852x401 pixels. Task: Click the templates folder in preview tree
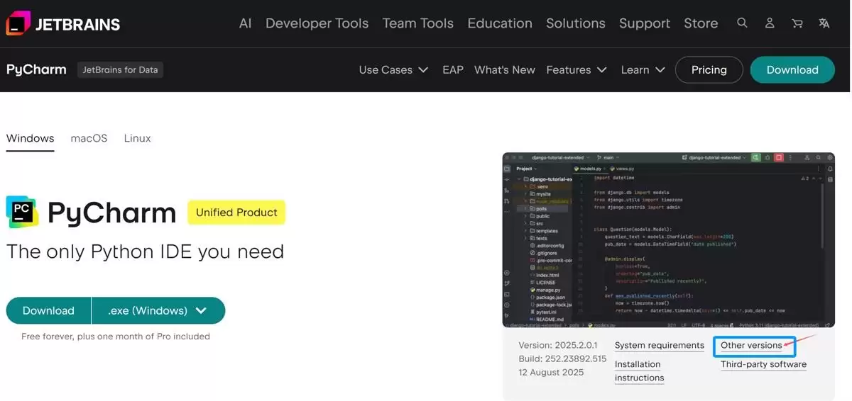[x=543, y=231]
